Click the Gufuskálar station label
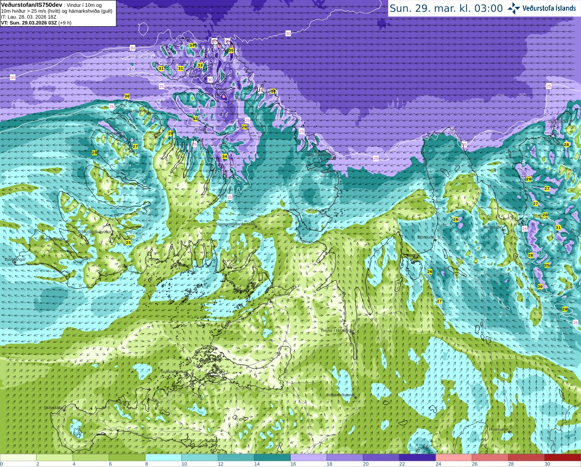Viewport: 581px width, 467px height. click(53, 408)
